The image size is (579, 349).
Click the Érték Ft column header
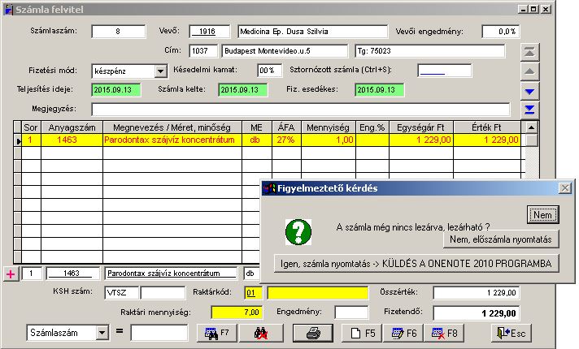point(487,127)
